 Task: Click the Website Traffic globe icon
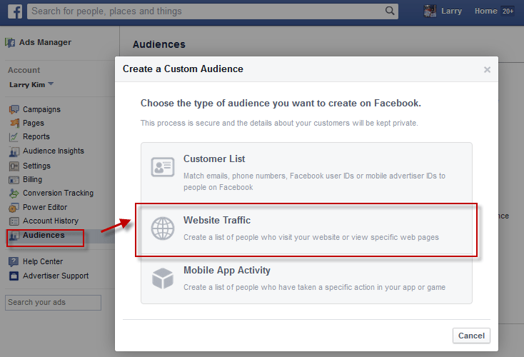pyautogui.click(x=163, y=228)
